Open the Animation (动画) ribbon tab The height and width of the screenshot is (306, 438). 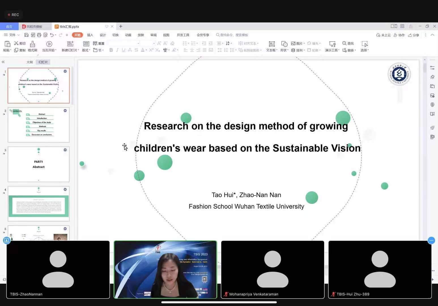tap(128, 35)
